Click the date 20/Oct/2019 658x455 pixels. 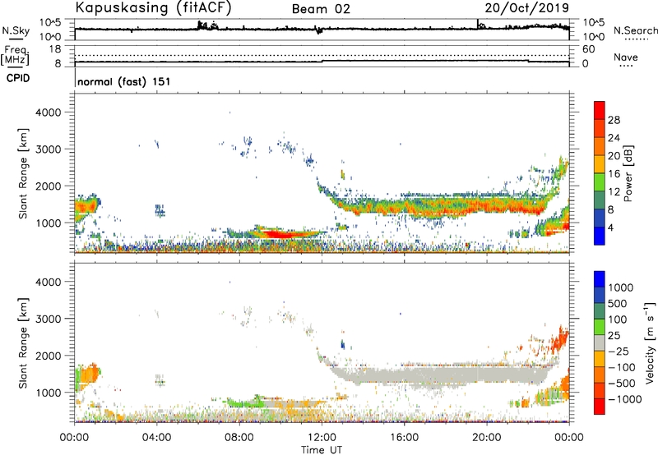[527, 8]
